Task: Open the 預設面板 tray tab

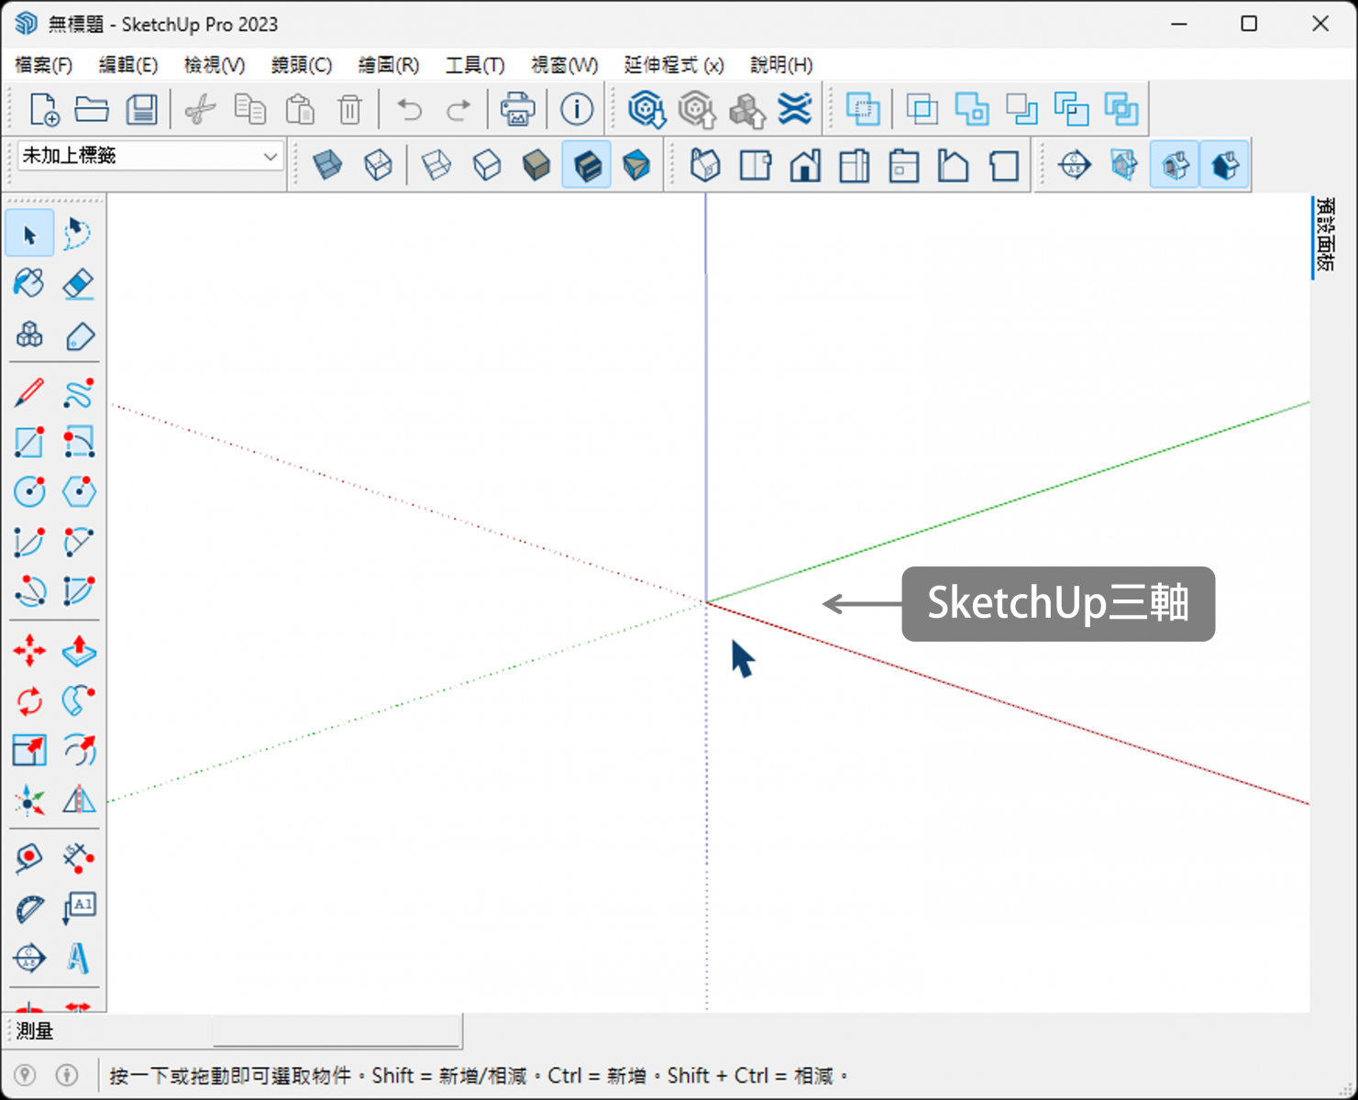Action: coord(1326,235)
